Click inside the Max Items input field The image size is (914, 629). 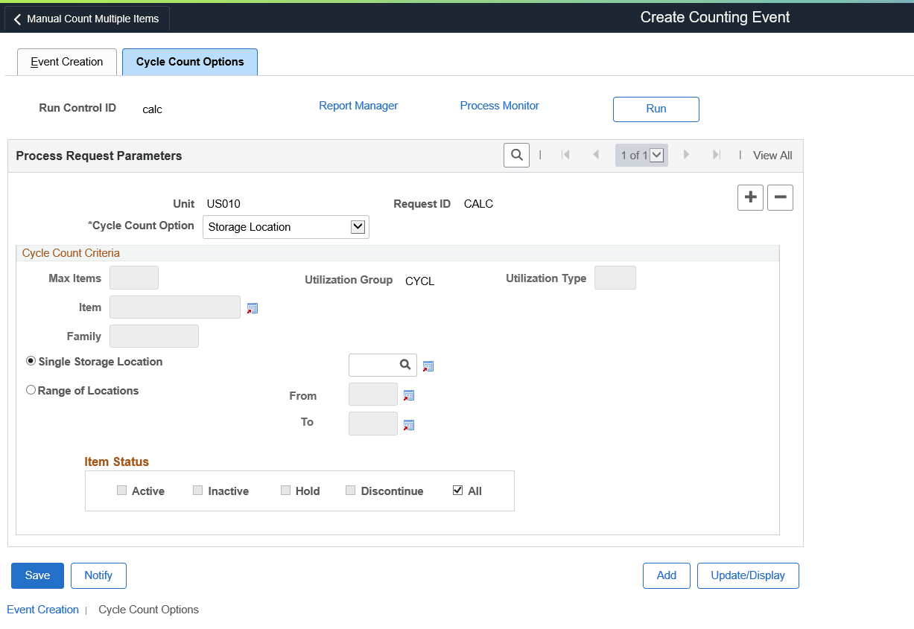(x=133, y=277)
